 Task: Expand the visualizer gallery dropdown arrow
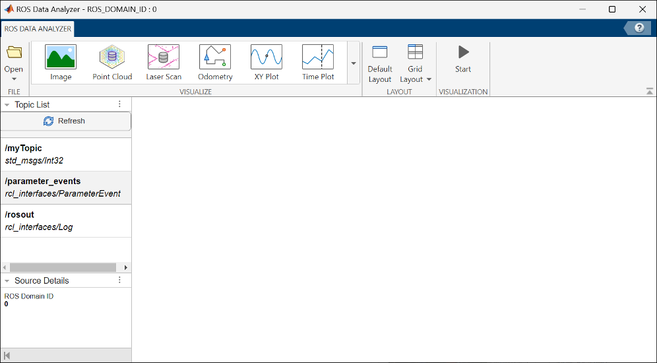click(x=354, y=63)
